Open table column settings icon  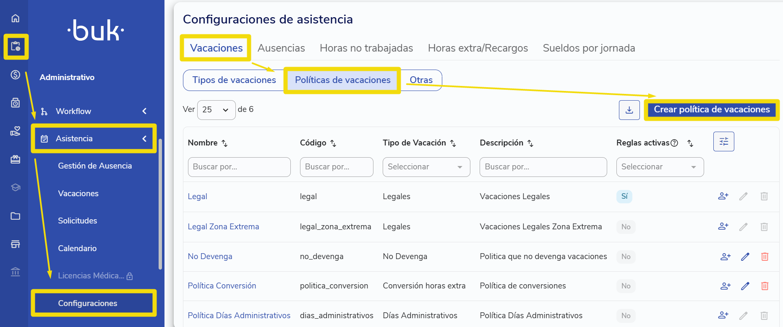click(x=723, y=142)
